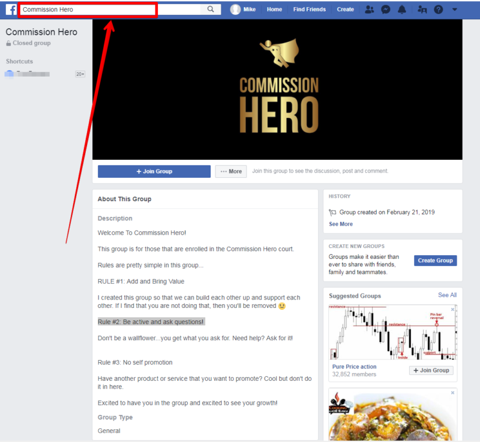Open the friend requests icon
This screenshot has height=442, width=480.
[x=370, y=10]
